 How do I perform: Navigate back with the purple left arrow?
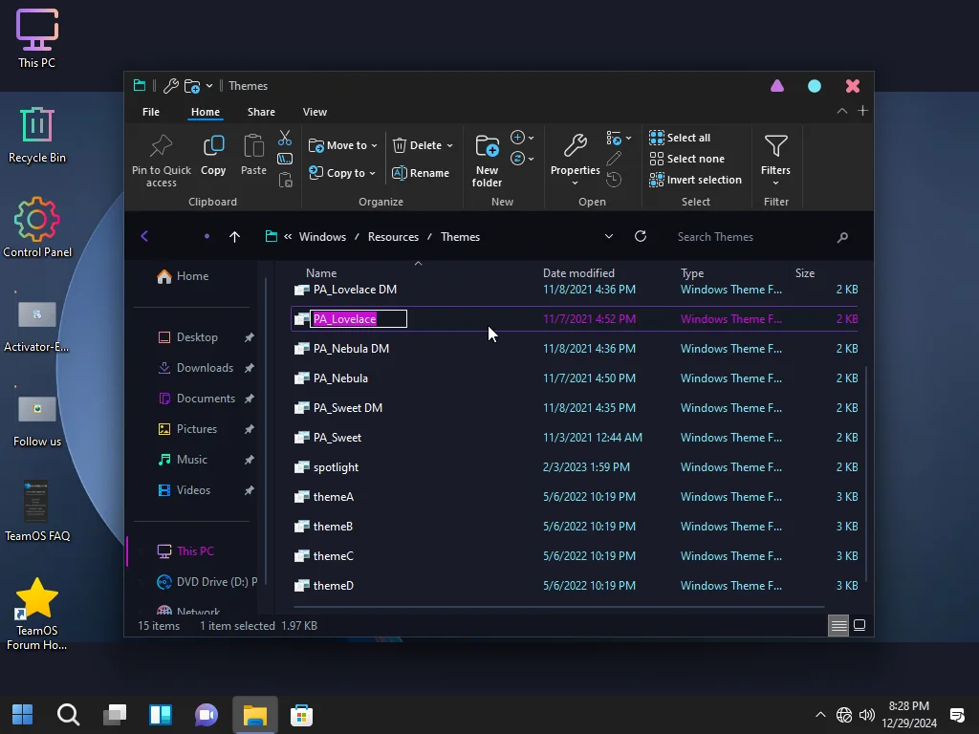(144, 237)
